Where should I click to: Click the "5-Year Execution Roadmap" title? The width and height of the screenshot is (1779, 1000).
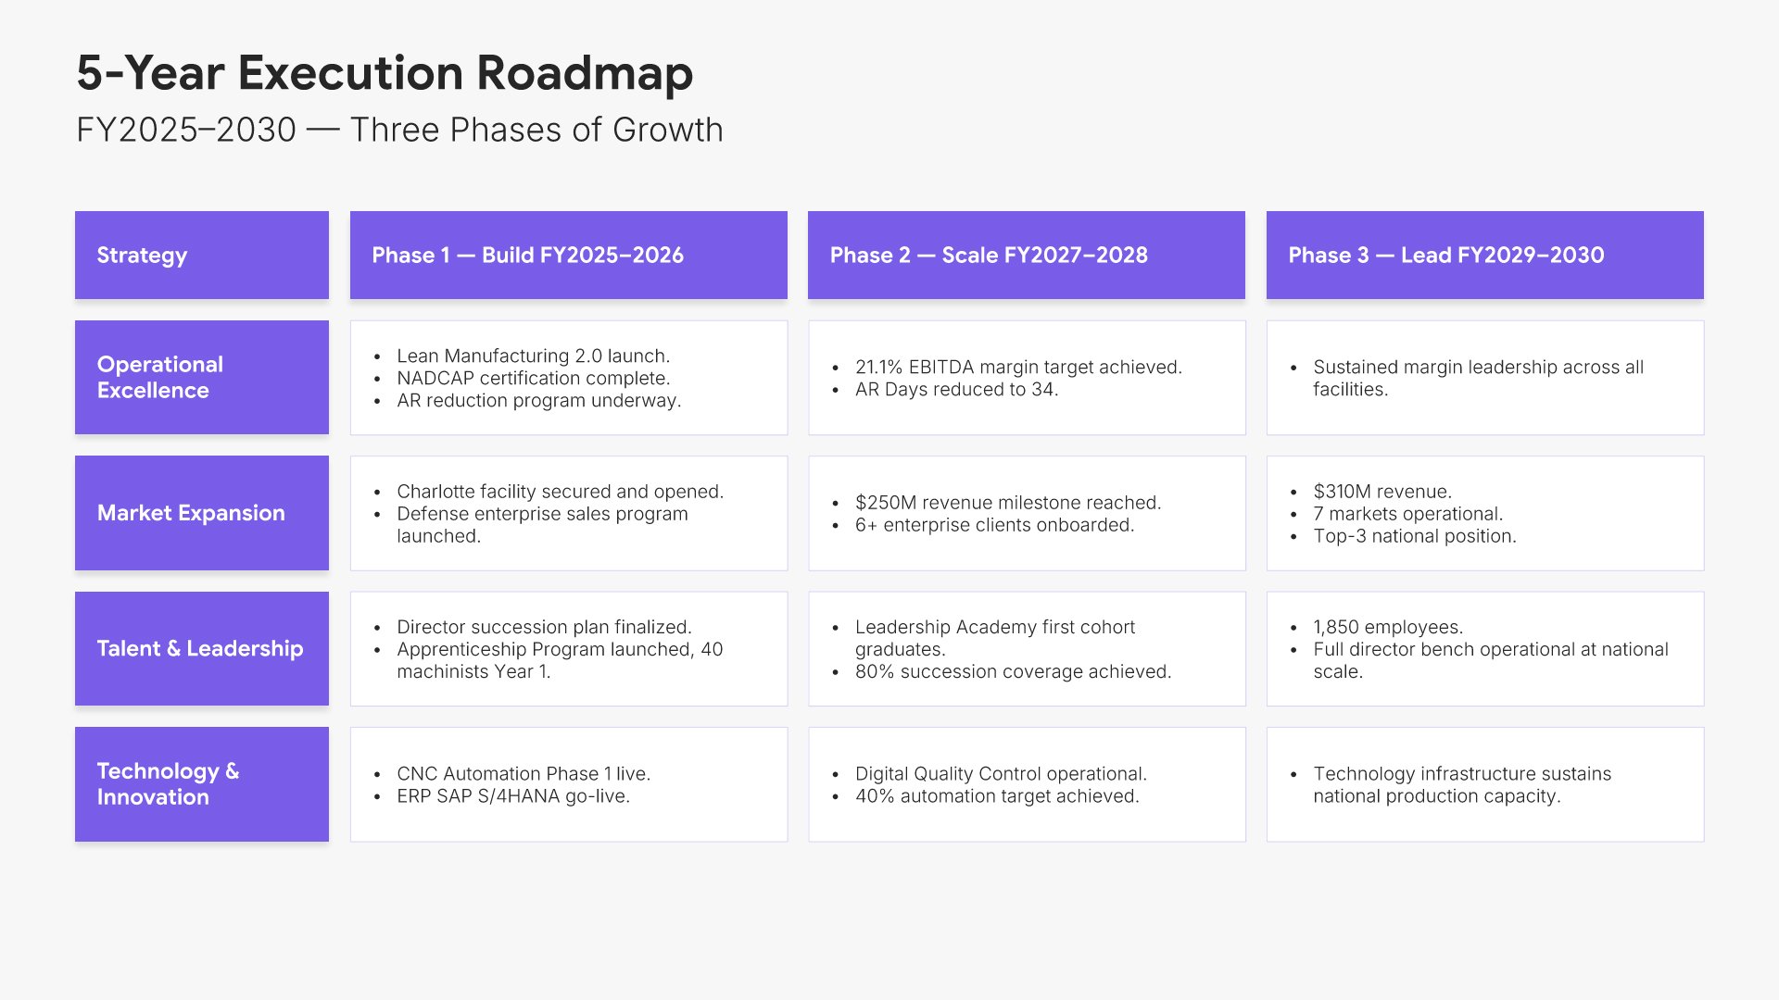click(x=385, y=73)
